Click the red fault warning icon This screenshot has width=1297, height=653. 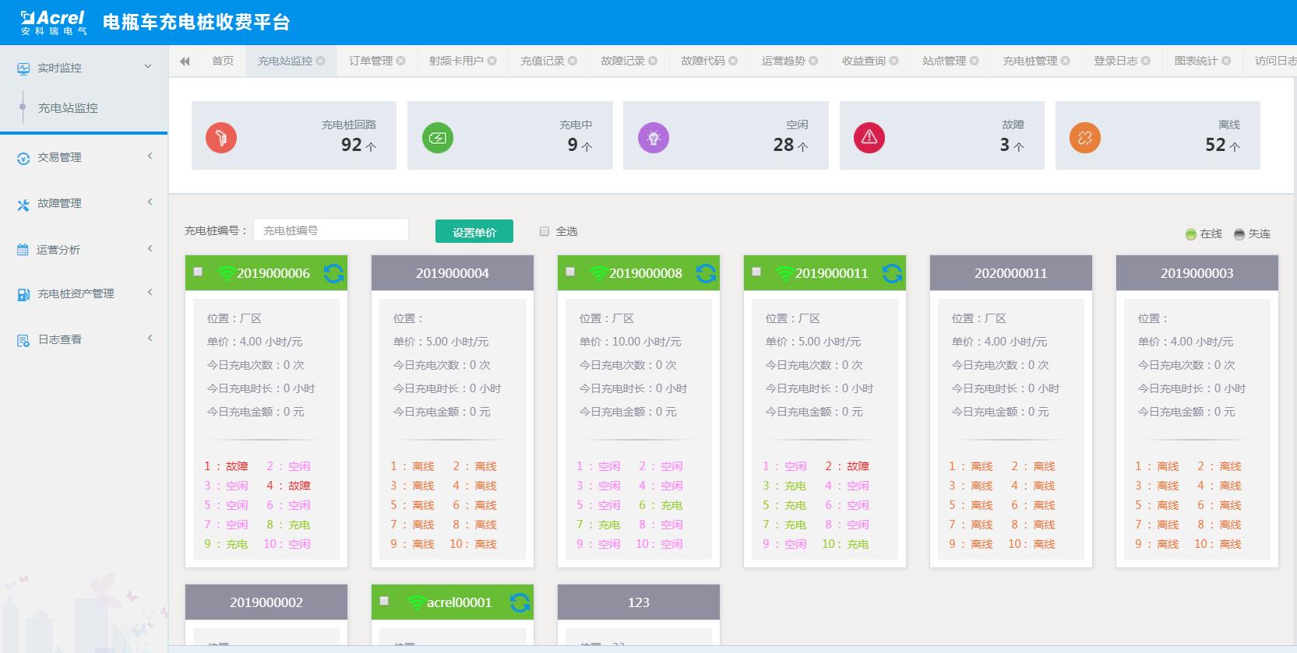(x=869, y=138)
